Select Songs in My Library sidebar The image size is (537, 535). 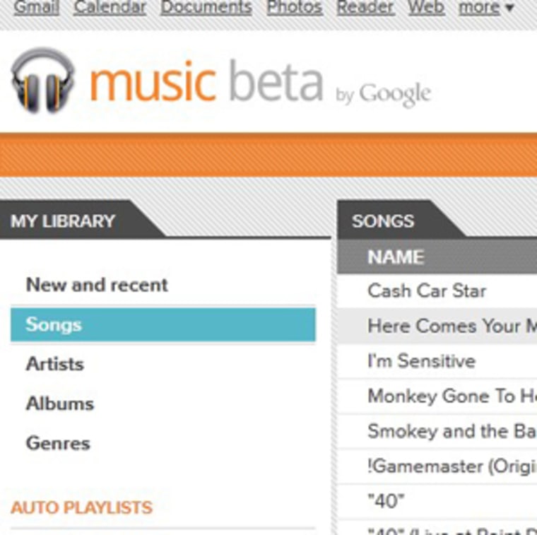(x=54, y=324)
